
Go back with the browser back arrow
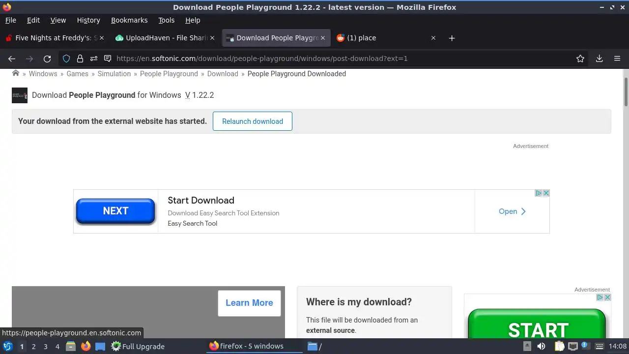pyautogui.click(x=12, y=59)
